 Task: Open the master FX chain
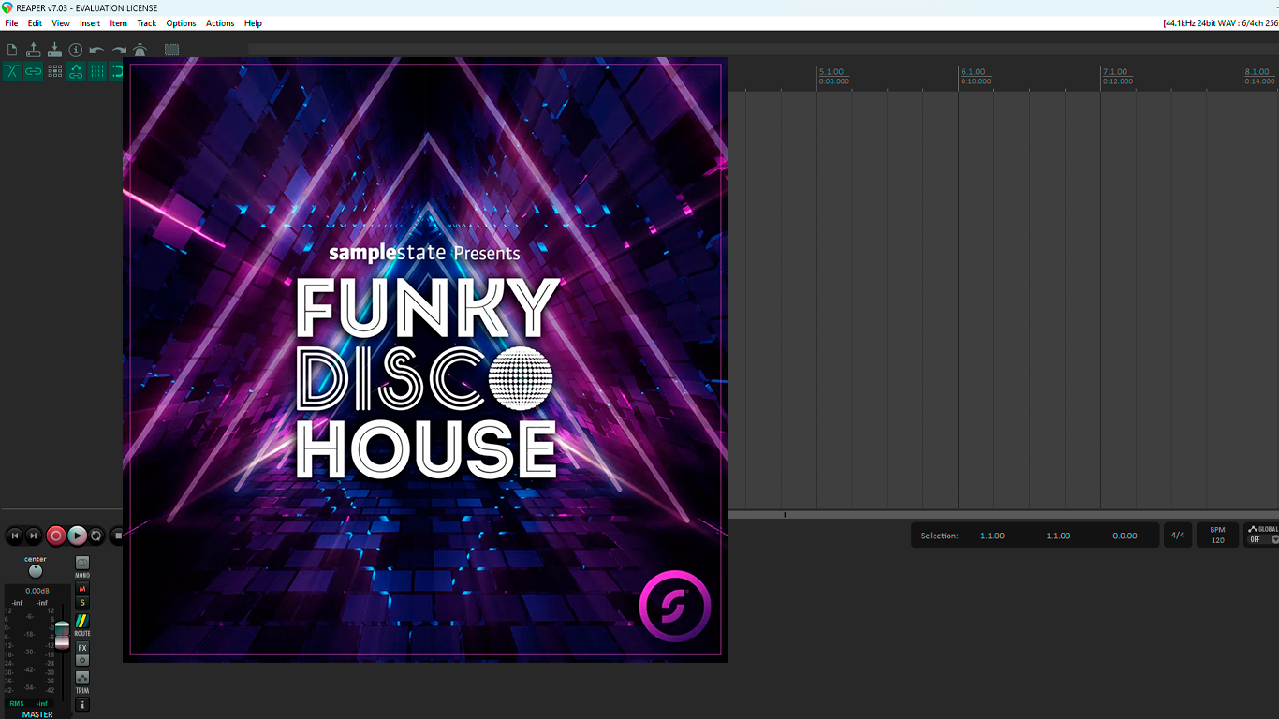tap(82, 648)
